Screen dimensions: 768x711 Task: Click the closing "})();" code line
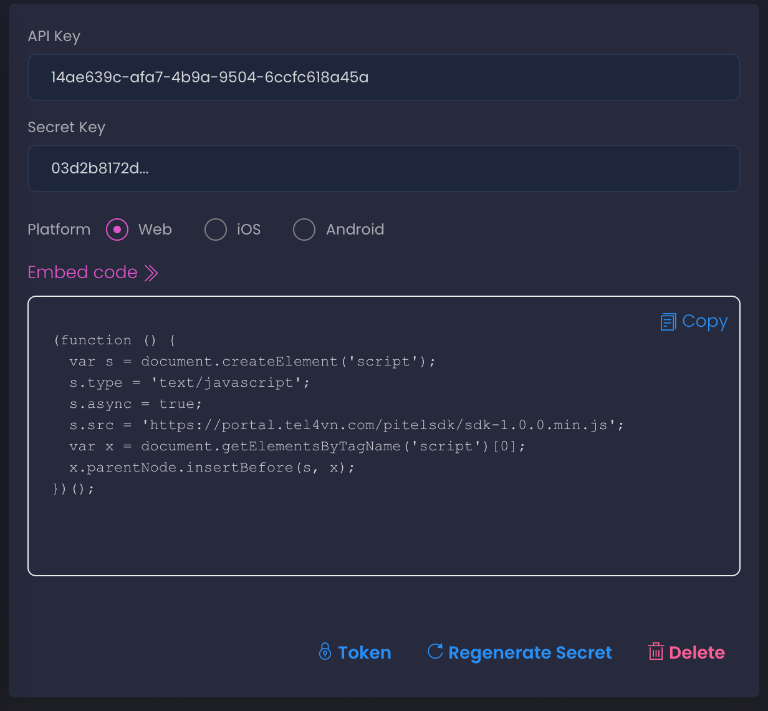click(74, 489)
